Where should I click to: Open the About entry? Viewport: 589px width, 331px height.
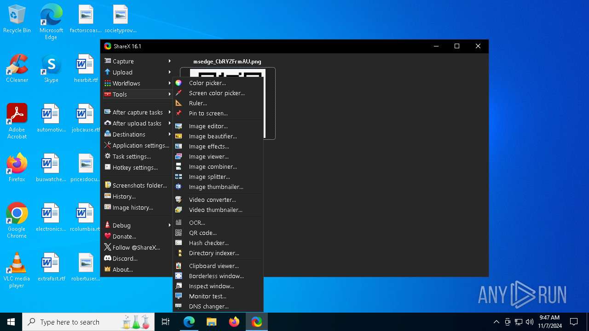click(x=137, y=269)
